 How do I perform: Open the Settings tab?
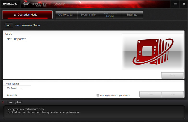tap(132, 15)
